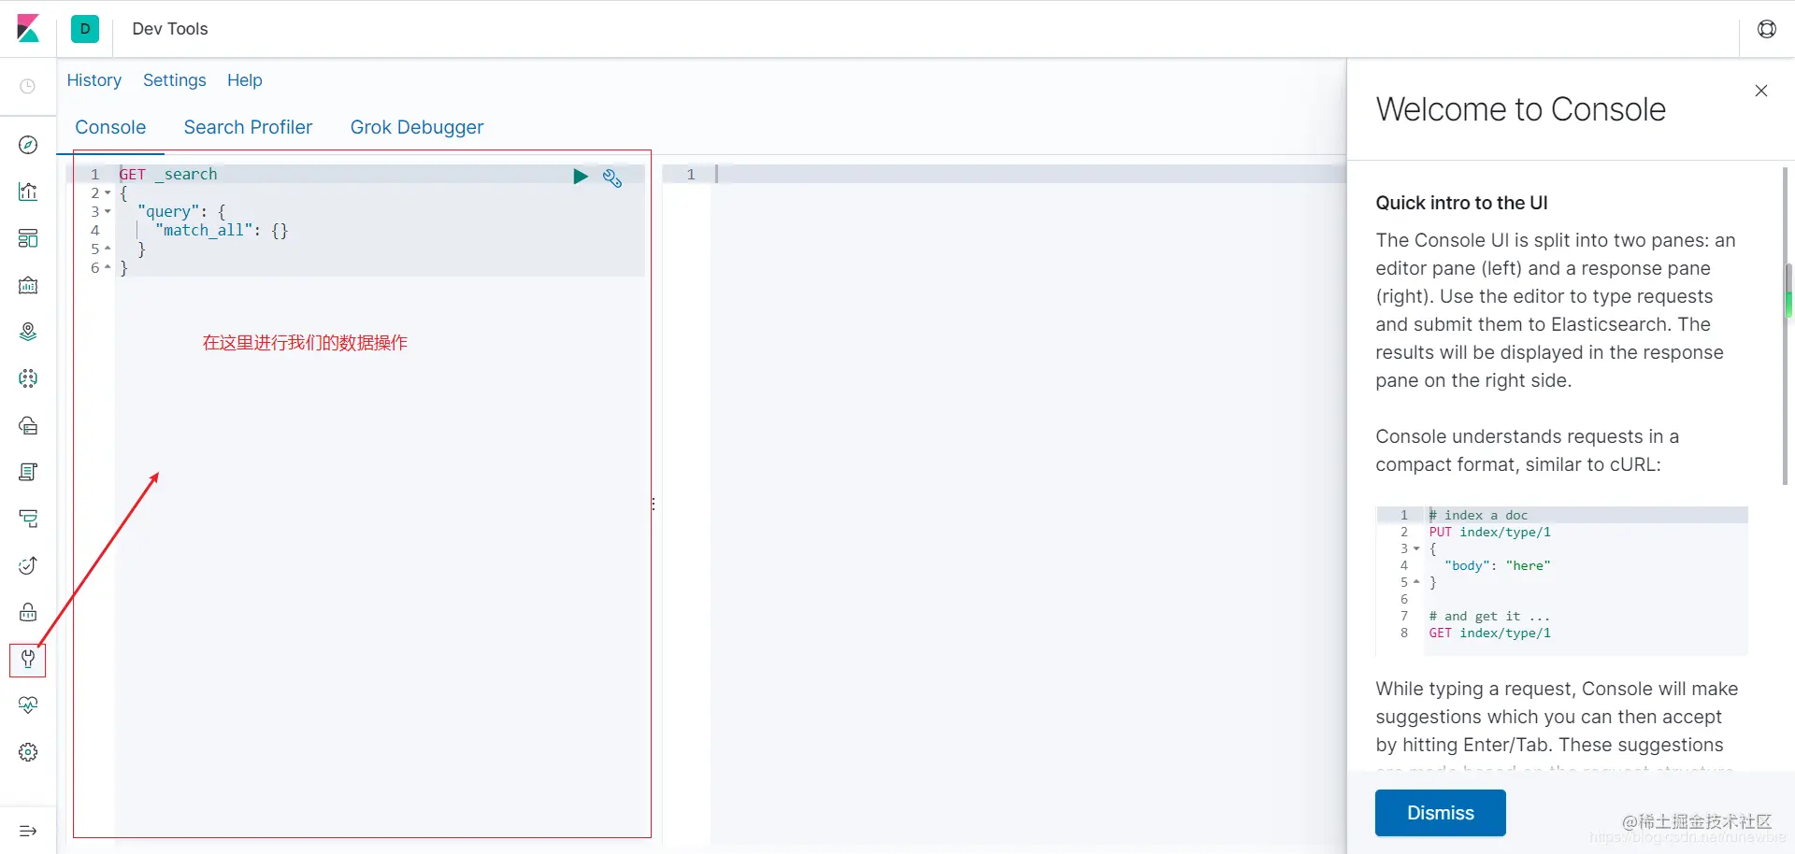The height and width of the screenshot is (854, 1795).
Task: Click the green D space avatar
Action: pos(85,29)
